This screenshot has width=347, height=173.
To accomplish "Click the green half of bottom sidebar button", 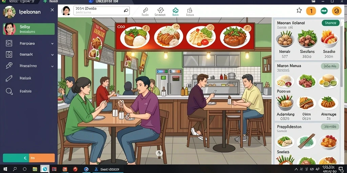I will click(16, 158).
